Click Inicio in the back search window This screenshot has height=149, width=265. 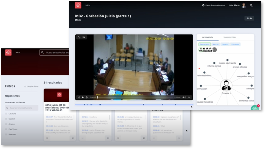pos(18,52)
